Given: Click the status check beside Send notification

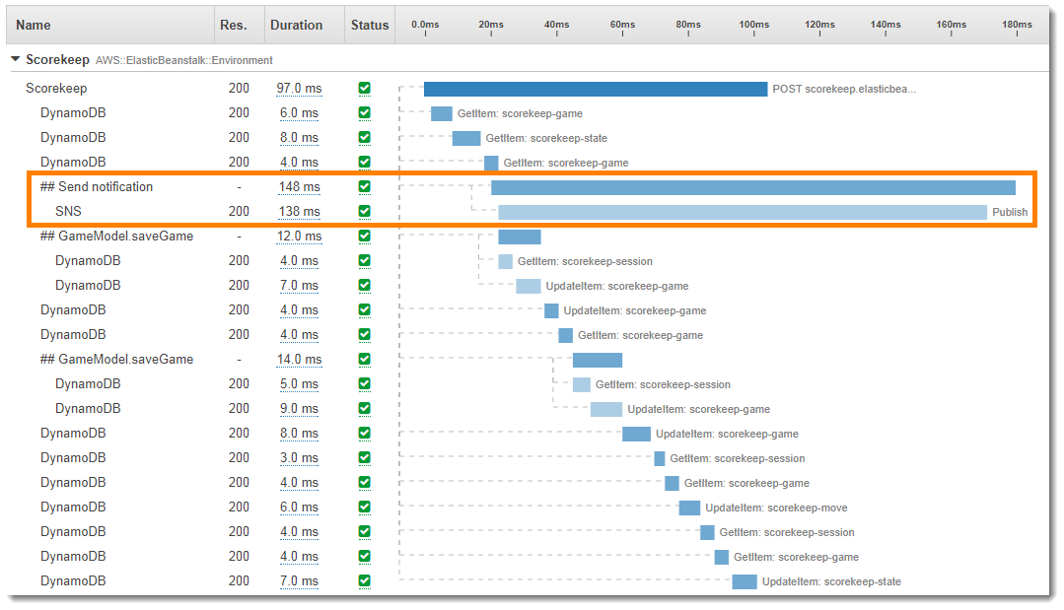Looking at the screenshot, I should coord(364,186).
